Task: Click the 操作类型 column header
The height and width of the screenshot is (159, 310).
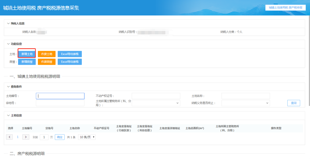Action: tap(276, 128)
